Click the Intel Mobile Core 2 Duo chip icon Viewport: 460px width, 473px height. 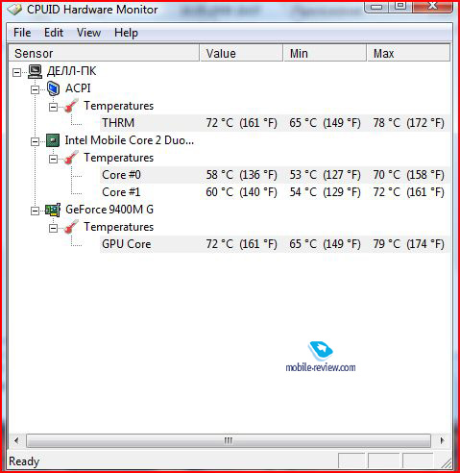[53, 140]
